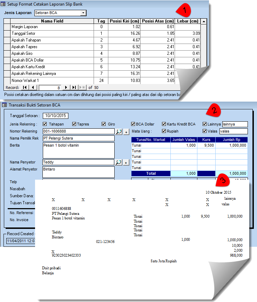Toggle the Kartu Kredit BCA checkbox
Image resolution: width=257 pixels, height=302 pixels.
tap(164, 124)
